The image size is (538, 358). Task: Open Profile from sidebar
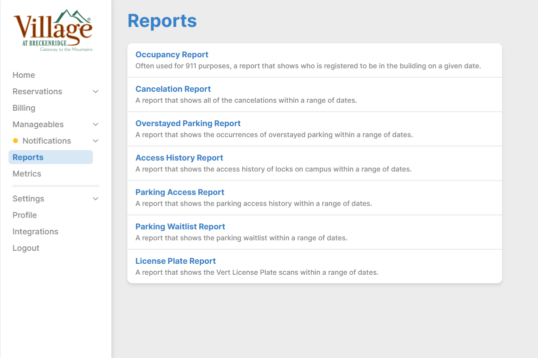pos(25,215)
